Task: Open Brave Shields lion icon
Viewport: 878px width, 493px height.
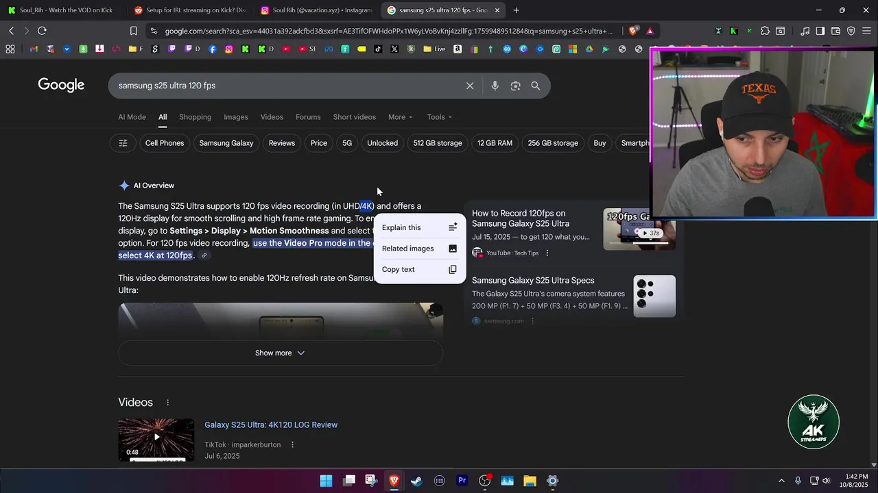Action: [634, 31]
